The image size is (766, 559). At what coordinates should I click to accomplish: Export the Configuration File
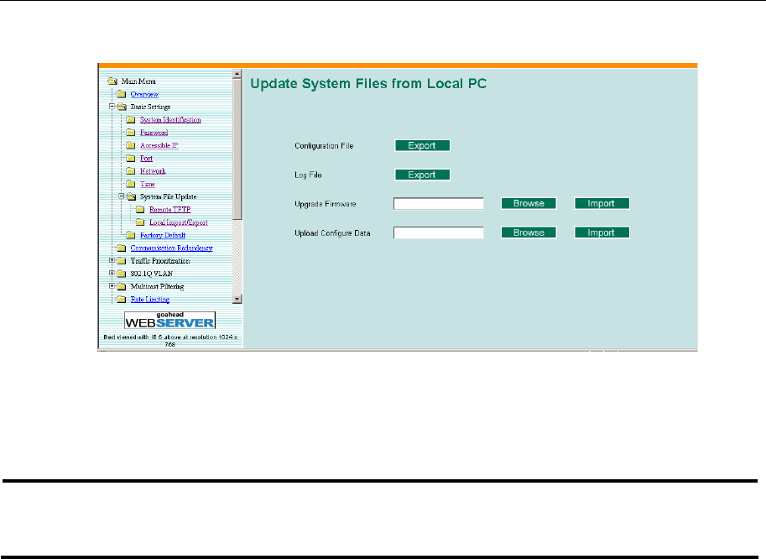click(422, 145)
